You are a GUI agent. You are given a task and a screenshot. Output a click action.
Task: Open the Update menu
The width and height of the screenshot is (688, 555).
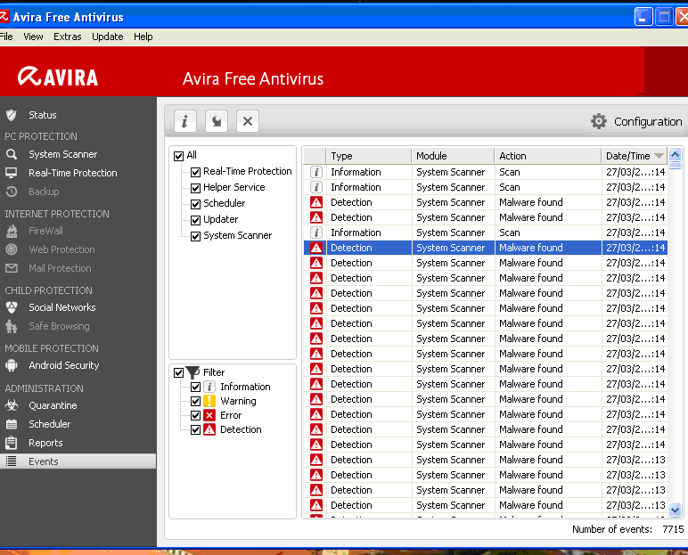[x=108, y=37]
